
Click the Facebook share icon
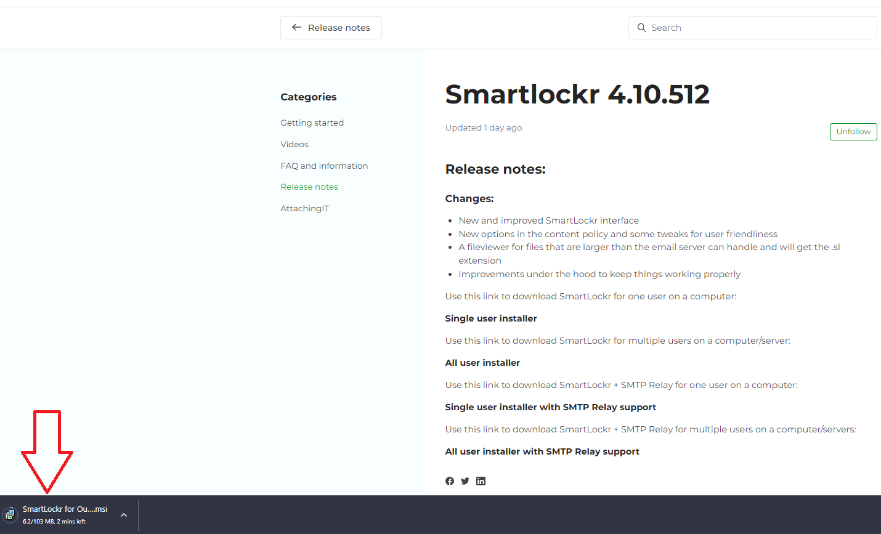(x=450, y=481)
